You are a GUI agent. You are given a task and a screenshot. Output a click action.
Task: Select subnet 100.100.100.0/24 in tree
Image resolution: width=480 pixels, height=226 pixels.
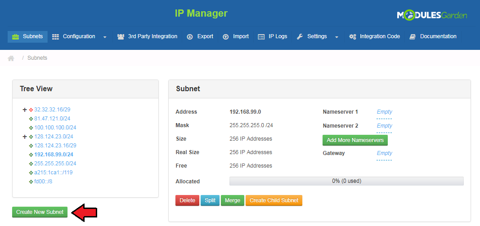tap(55, 128)
